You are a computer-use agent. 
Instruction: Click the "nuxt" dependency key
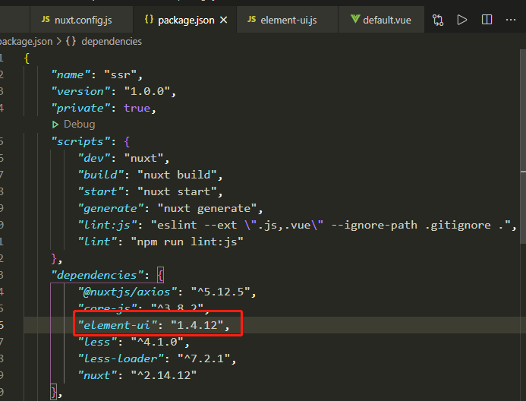[x=97, y=375]
